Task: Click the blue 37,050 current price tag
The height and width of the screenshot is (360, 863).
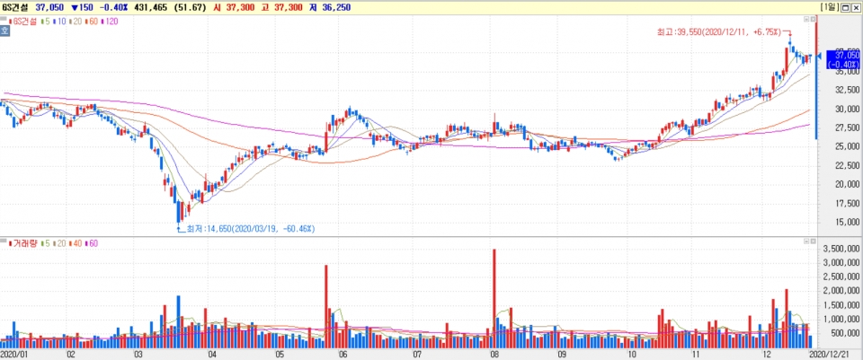Action: [842, 59]
